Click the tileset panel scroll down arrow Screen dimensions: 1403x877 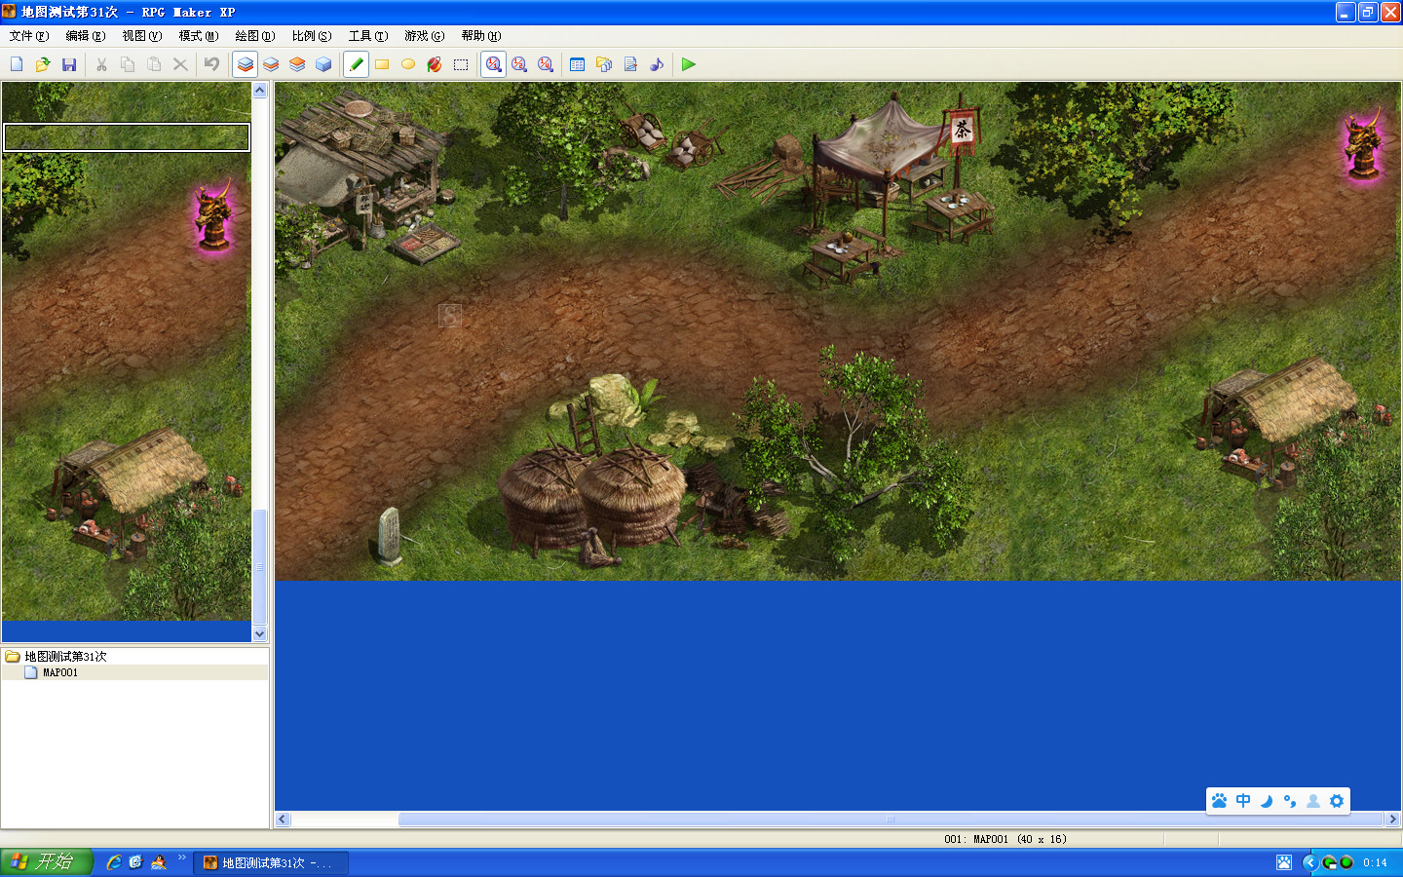[x=259, y=633]
